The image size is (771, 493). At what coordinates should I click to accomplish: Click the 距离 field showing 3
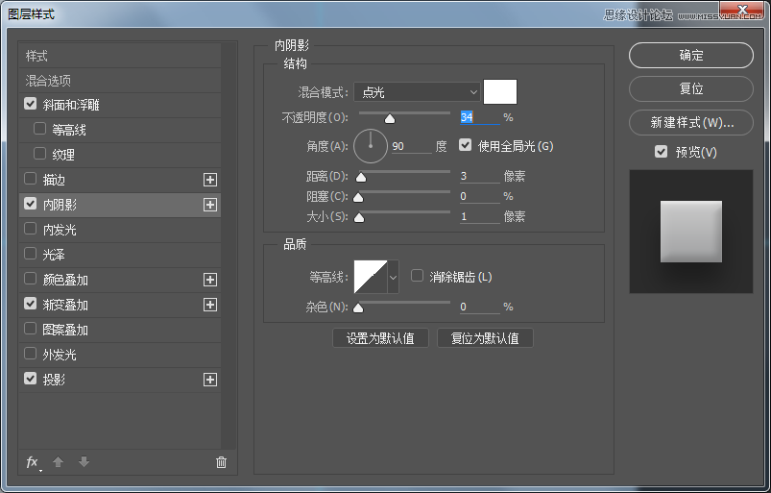tap(479, 176)
